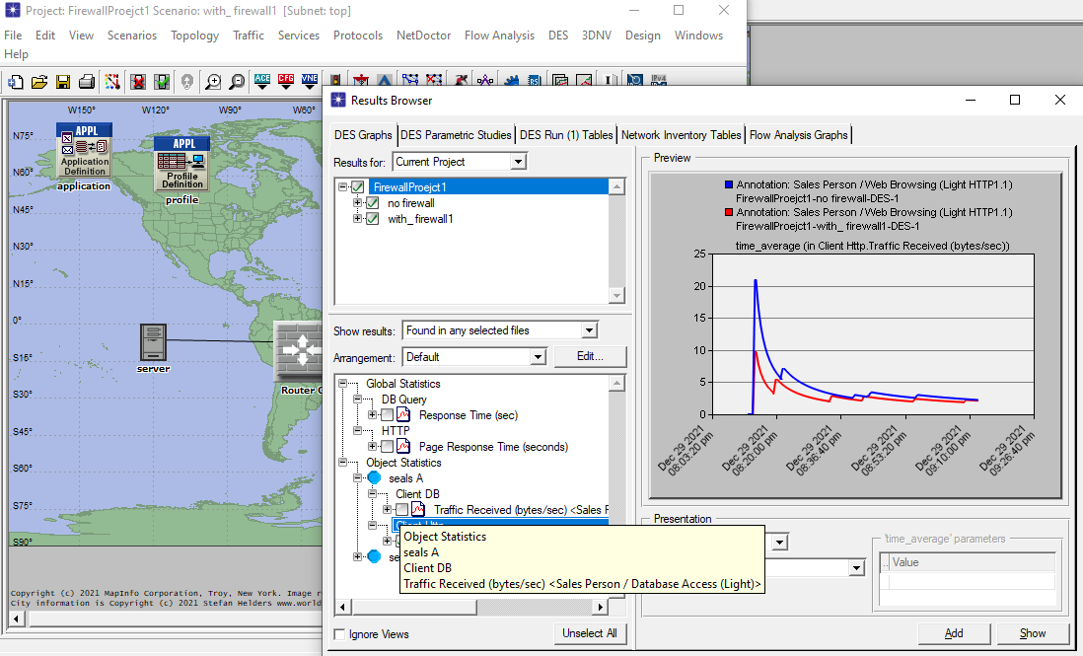Click the Profile Definition node on the map
Image resolution: width=1083 pixels, height=656 pixels.
click(181, 164)
